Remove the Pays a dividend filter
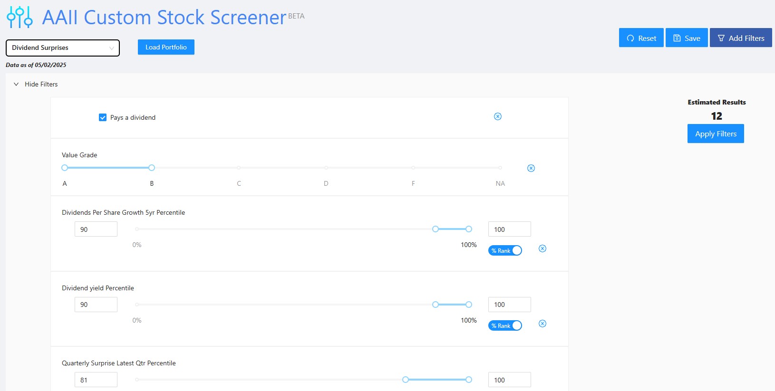Screen dimensions: 775x391 pos(498,116)
